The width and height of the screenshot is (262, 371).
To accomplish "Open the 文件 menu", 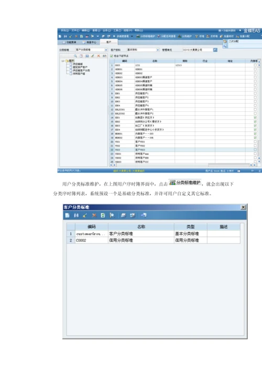I will point(75,30).
